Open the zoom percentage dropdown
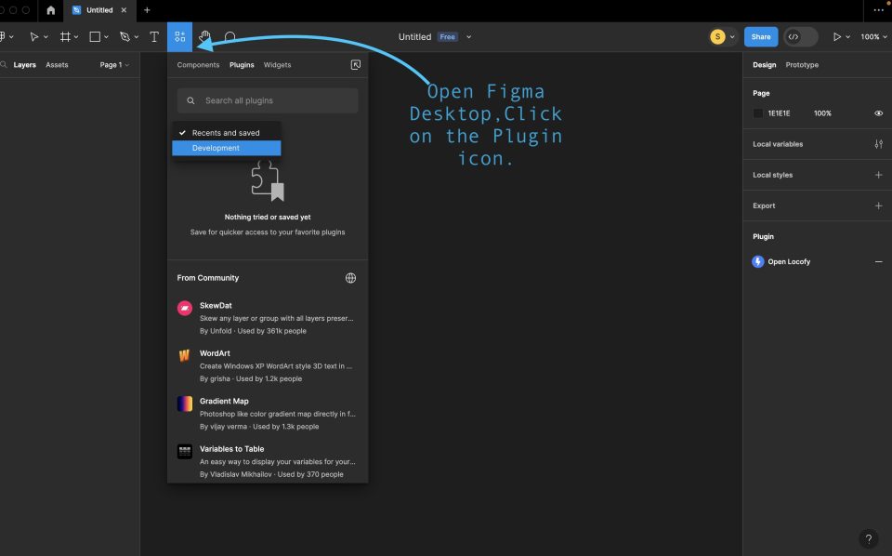This screenshot has width=892, height=556. click(x=873, y=36)
